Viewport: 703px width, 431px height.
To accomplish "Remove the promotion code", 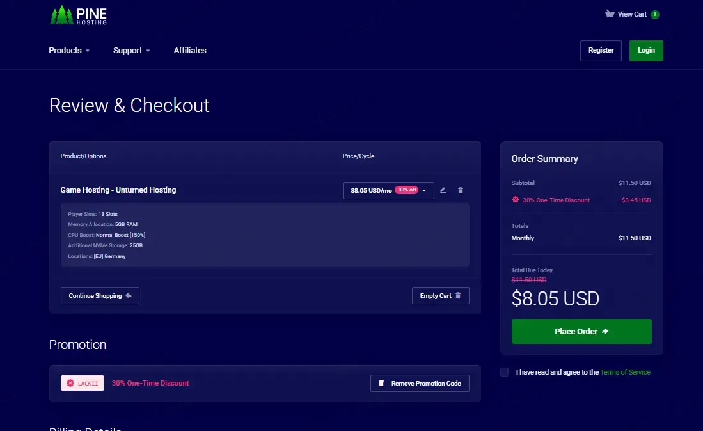I will (x=420, y=383).
